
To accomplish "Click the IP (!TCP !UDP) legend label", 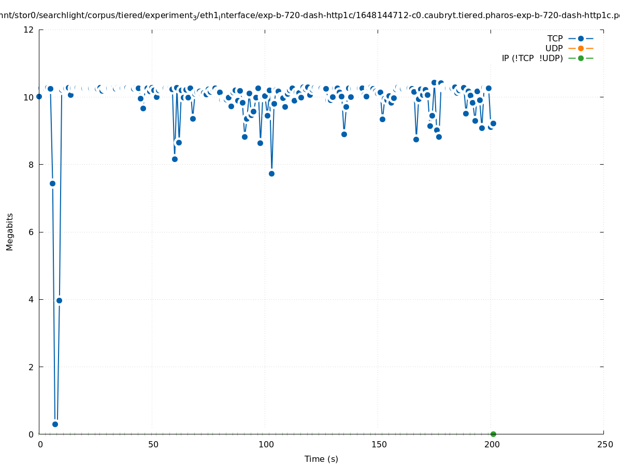I will point(532,58).
